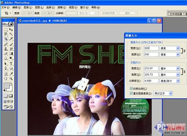Switch to Standard editing mode
The height and width of the screenshot is (136, 187).
pos(6,96)
